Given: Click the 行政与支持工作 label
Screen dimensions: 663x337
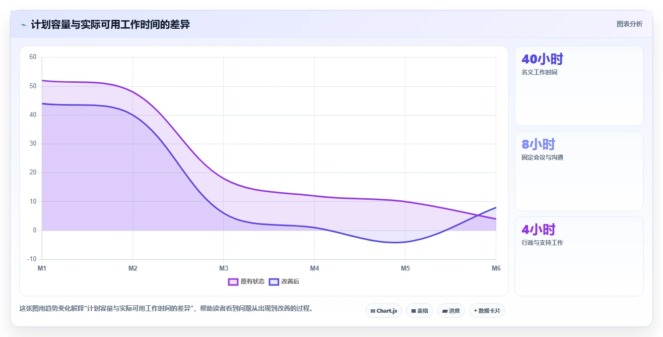Looking at the screenshot, I should click(x=542, y=243).
